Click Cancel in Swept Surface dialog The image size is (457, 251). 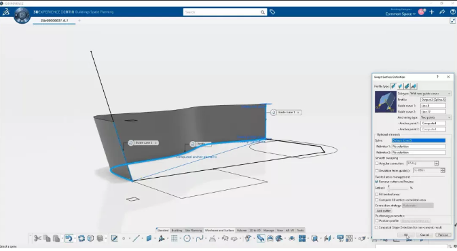(x=424, y=235)
